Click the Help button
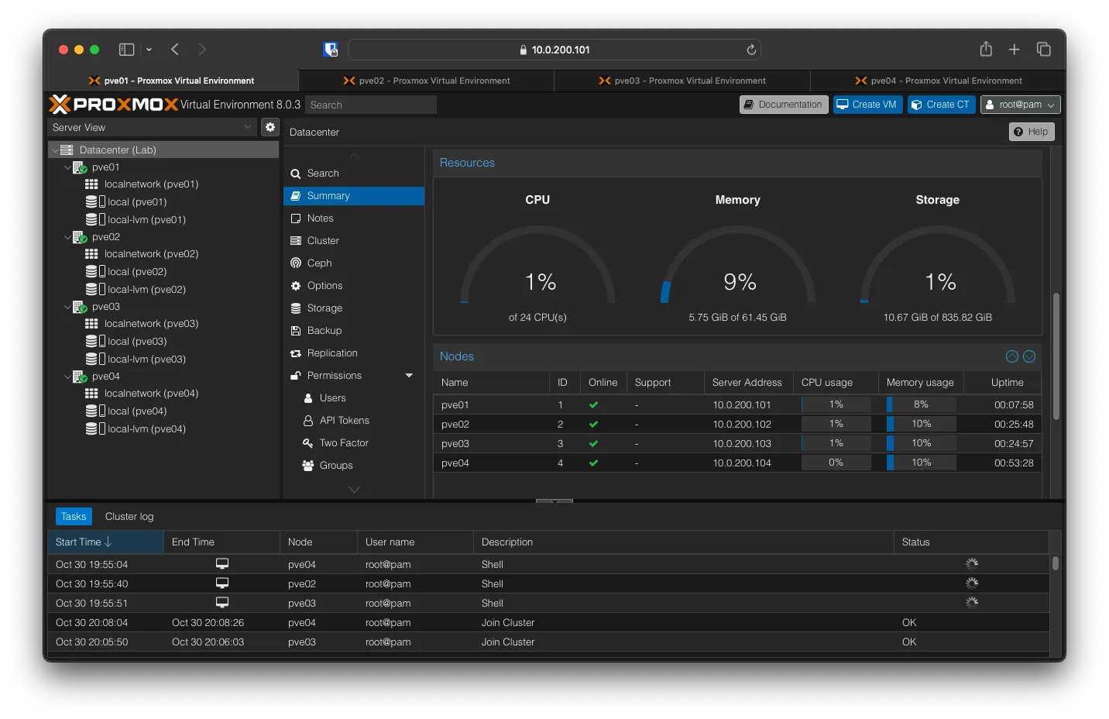1109x719 pixels. point(1032,132)
